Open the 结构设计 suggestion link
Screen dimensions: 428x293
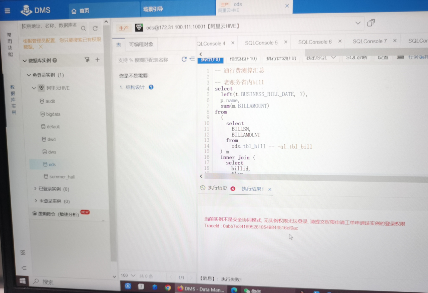[x=135, y=87]
